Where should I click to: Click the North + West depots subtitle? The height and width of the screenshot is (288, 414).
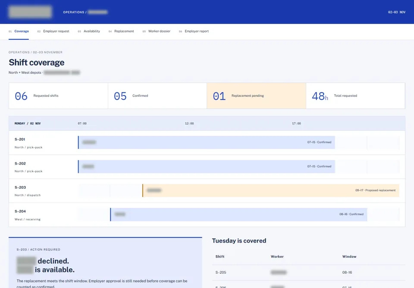(x=25, y=73)
